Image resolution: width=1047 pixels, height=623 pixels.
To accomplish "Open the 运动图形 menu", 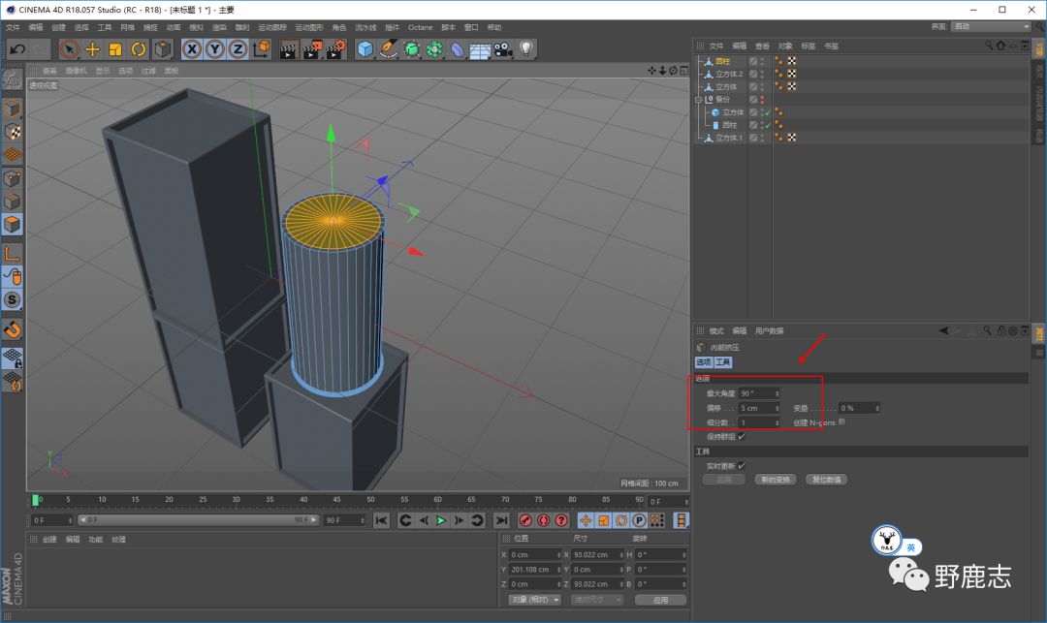I will tap(308, 27).
